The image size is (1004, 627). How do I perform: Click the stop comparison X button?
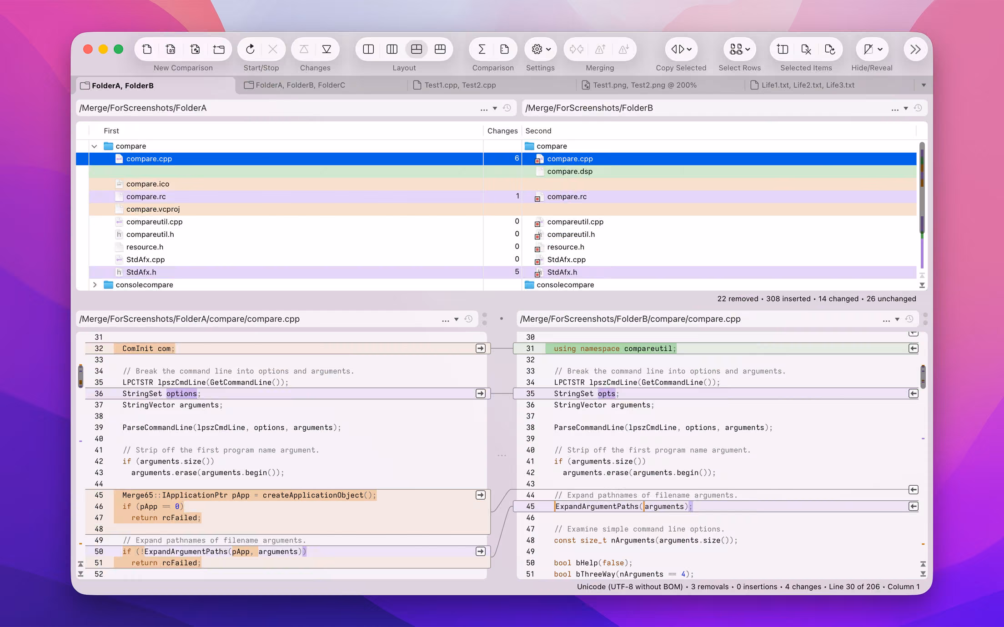coord(273,49)
